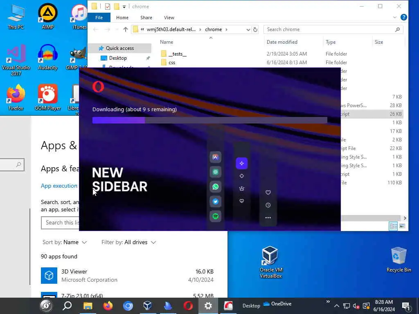Select the __tests__ folder row
The width and height of the screenshot is (419, 314).
point(281,54)
